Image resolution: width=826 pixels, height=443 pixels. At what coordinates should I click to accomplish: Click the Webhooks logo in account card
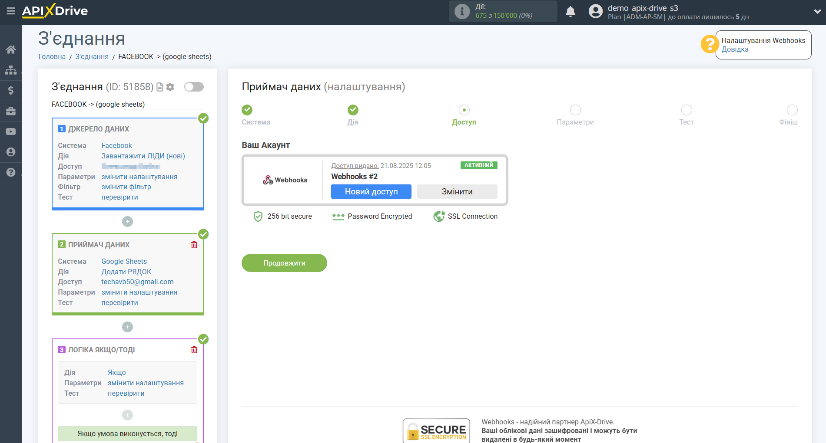click(x=285, y=180)
